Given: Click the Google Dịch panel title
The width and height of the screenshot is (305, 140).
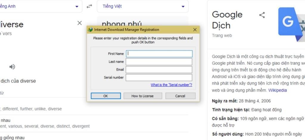Looking at the screenshot, I should pyautogui.click(x=227, y=20).
